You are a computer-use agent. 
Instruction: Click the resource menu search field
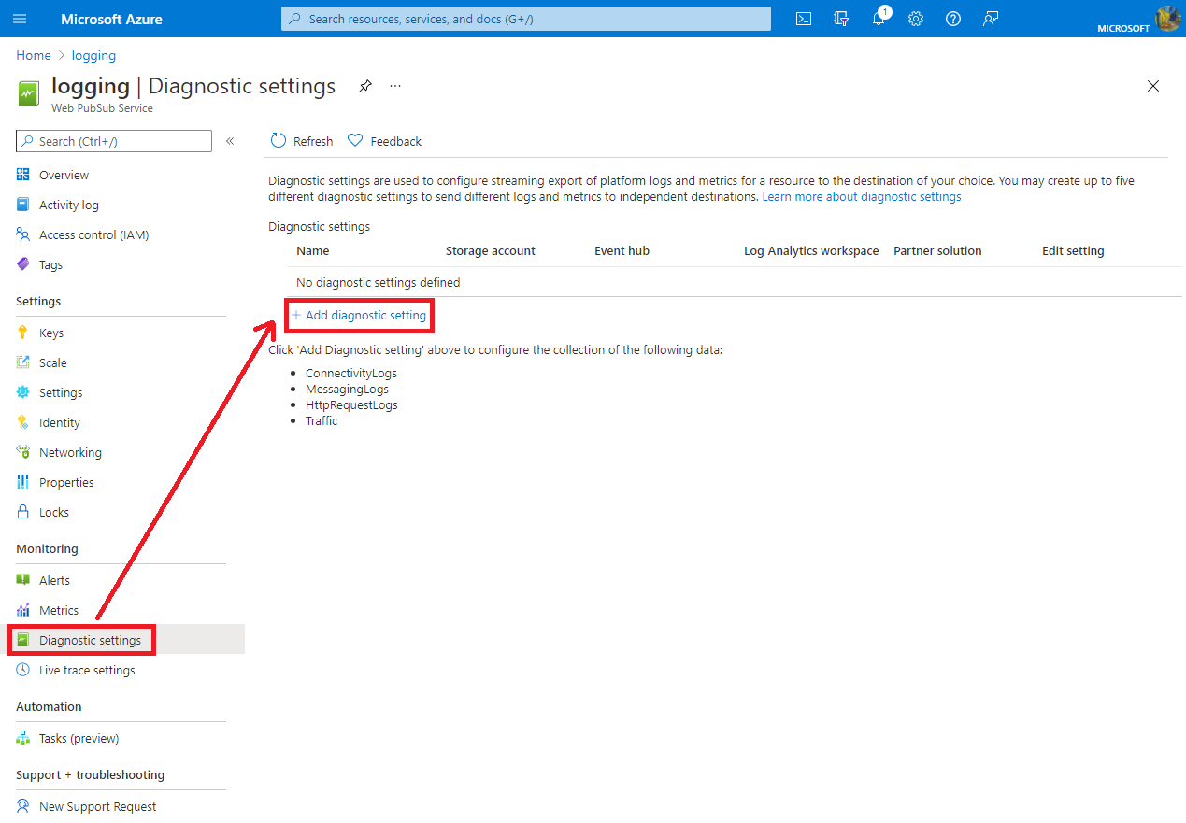tap(112, 140)
